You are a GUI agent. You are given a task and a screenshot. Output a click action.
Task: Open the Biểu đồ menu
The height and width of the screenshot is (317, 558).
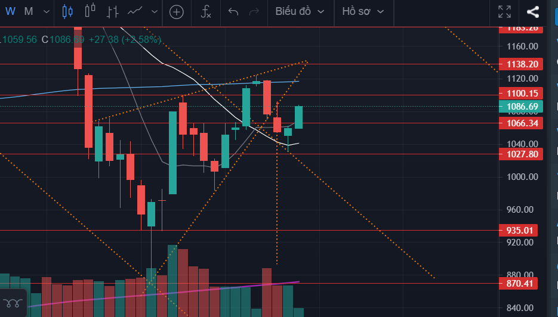click(x=300, y=11)
